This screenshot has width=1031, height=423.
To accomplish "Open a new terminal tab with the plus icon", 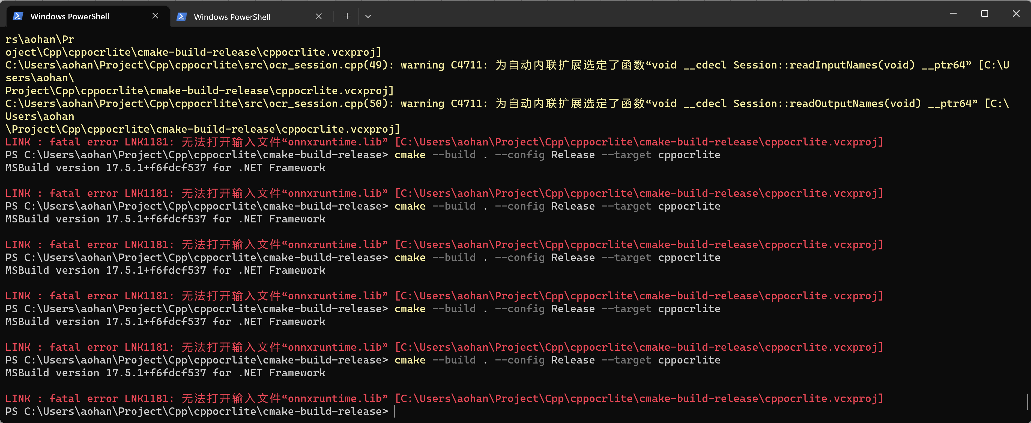I will click(x=346, y=16).
